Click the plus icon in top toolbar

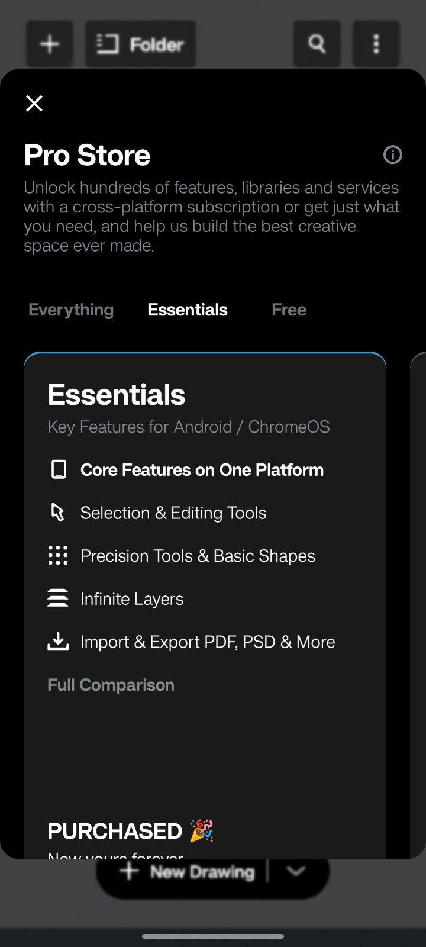pos(50,44)
